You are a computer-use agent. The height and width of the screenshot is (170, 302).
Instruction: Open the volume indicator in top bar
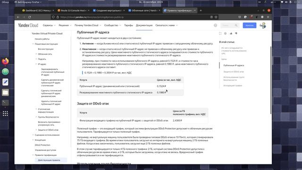point(286,2)
